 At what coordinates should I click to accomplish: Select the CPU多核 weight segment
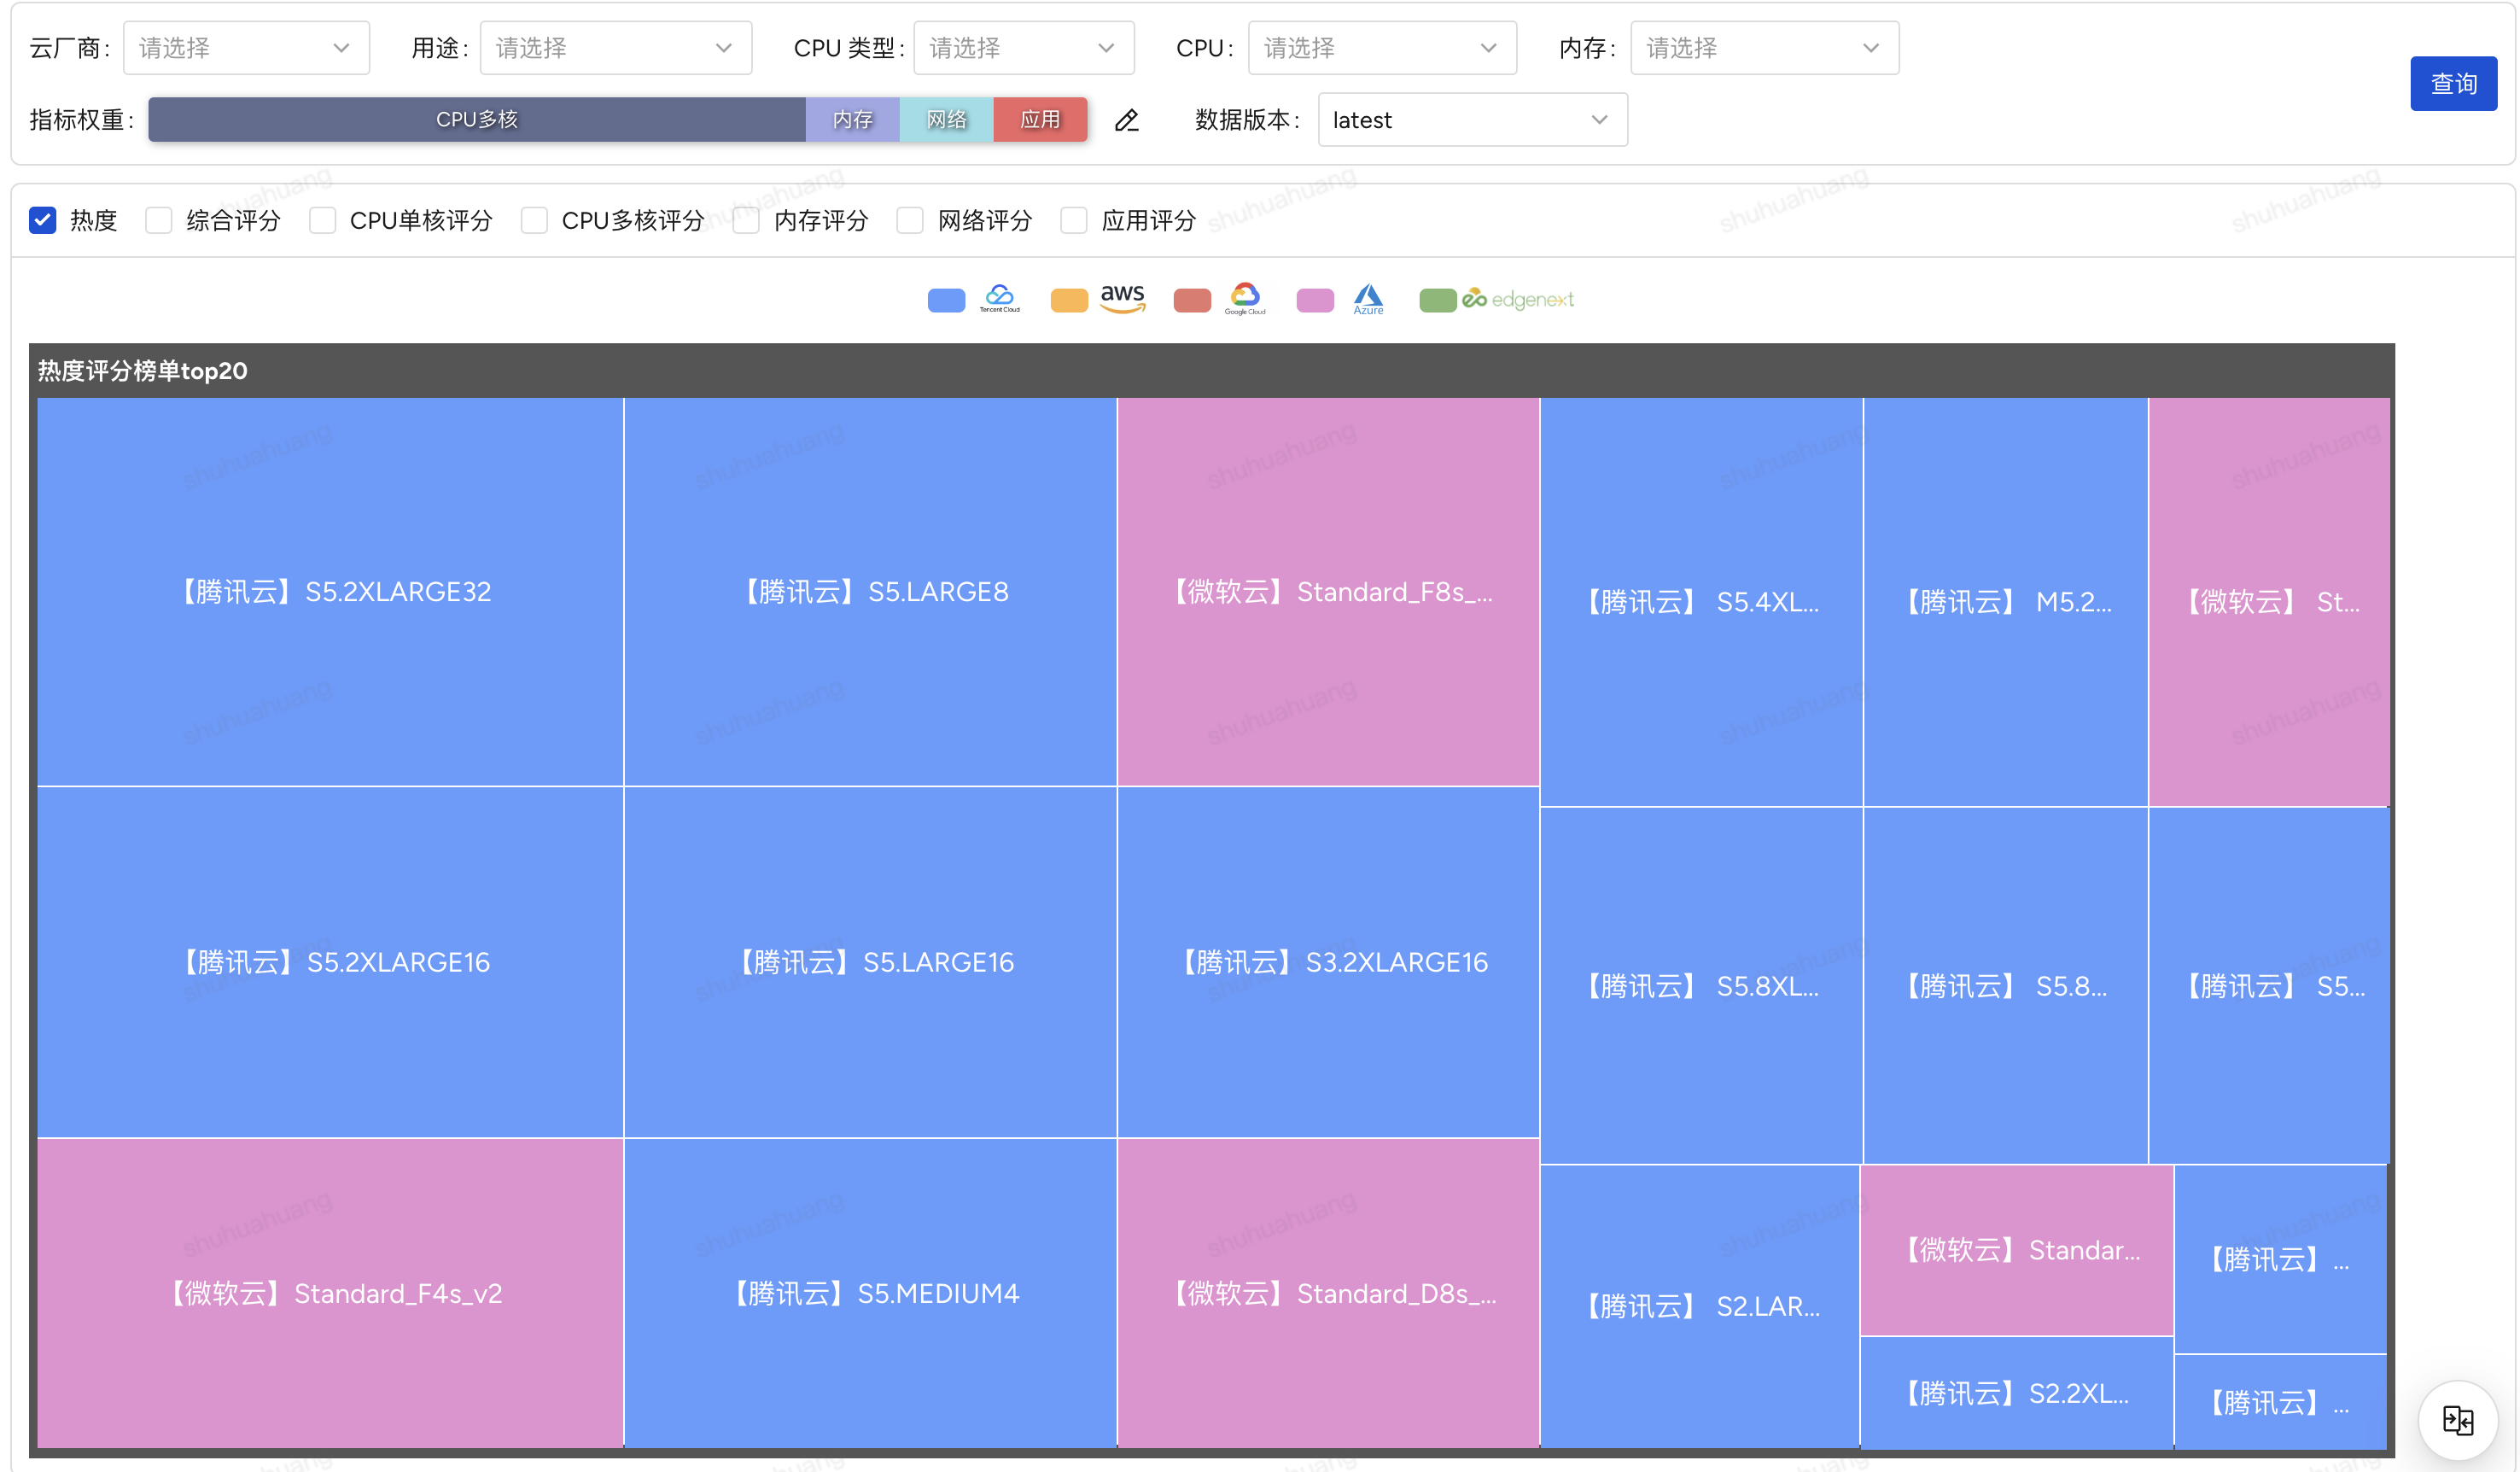click(x=477, y=119)
